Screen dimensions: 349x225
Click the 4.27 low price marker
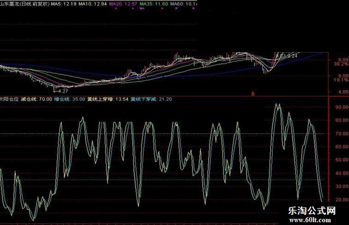(61, 91)
